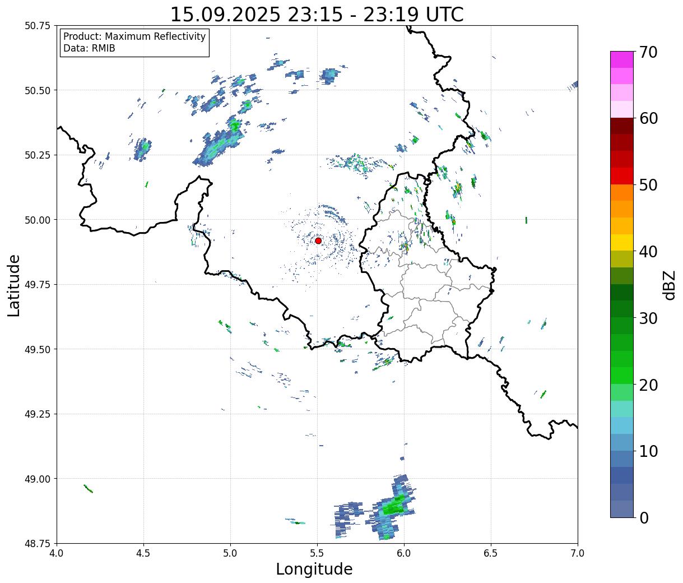
Task: Click the 'Data: RMIB' label
Action: pyautogui.click(x=89, y=49)
